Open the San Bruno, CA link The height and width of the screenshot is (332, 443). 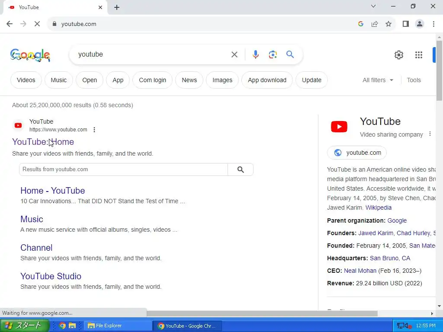[390, 259]
